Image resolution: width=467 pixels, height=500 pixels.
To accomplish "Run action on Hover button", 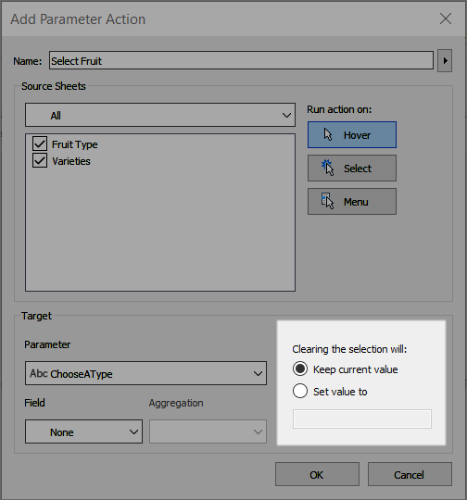I will click(352, 135).
